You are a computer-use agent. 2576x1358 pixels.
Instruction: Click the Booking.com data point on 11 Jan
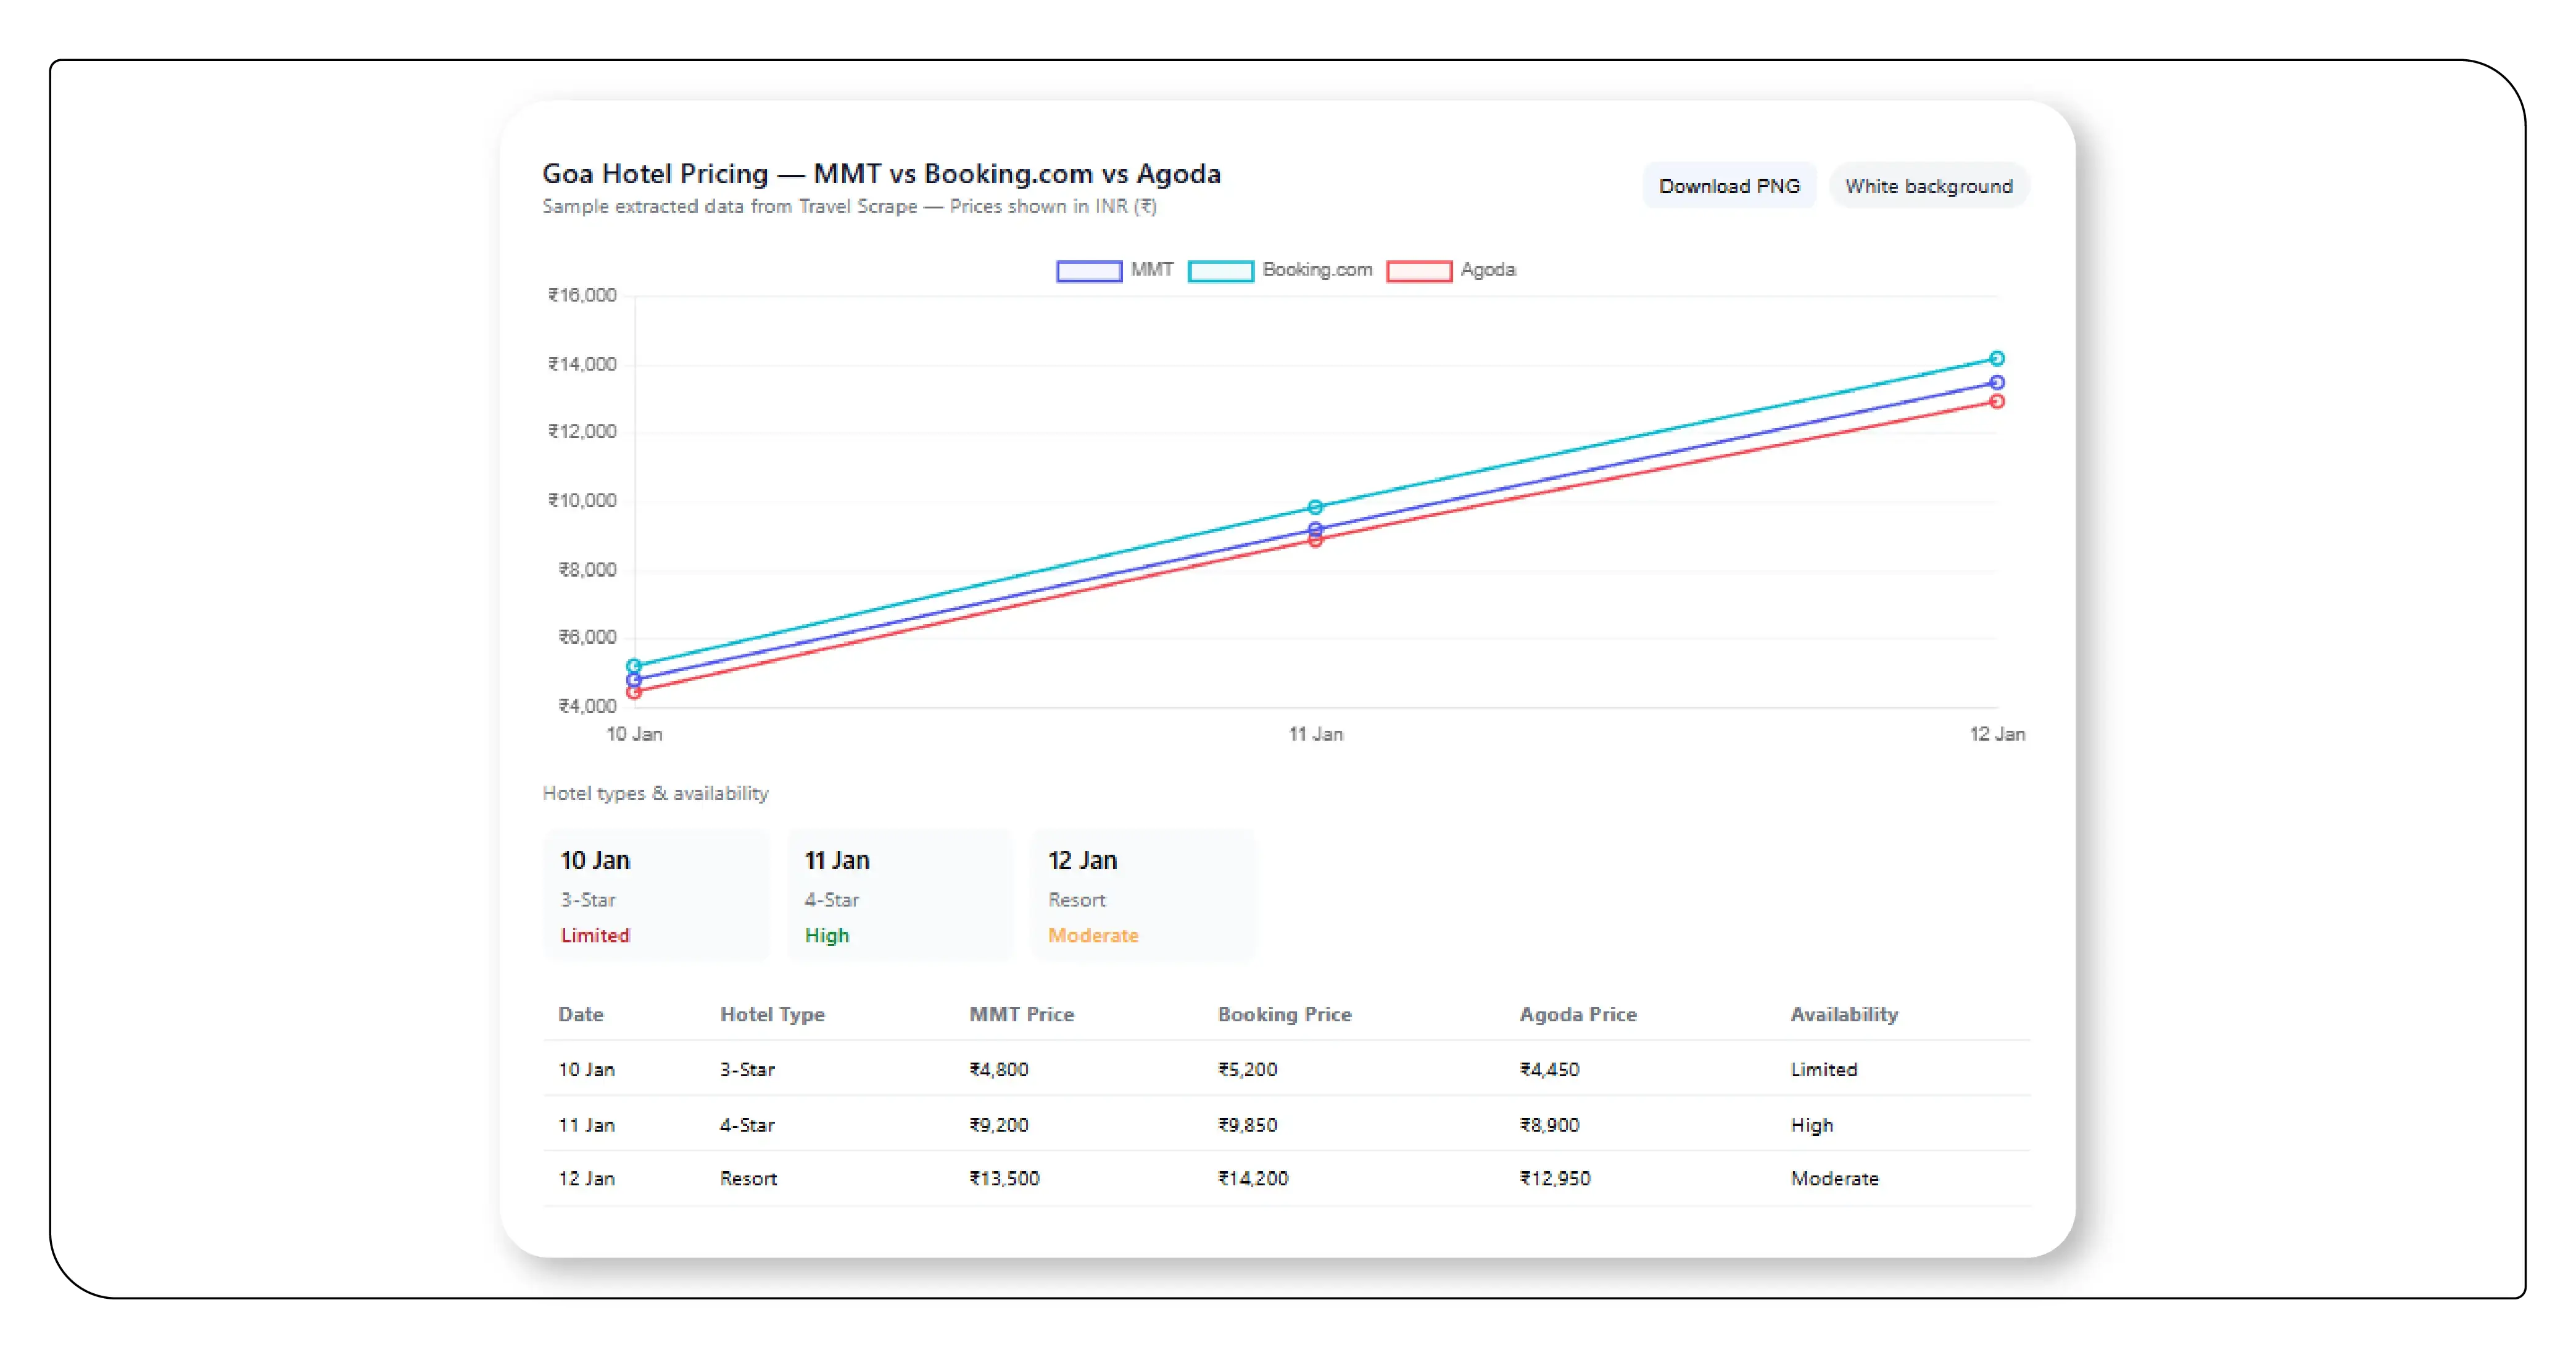pos(1315,506)
